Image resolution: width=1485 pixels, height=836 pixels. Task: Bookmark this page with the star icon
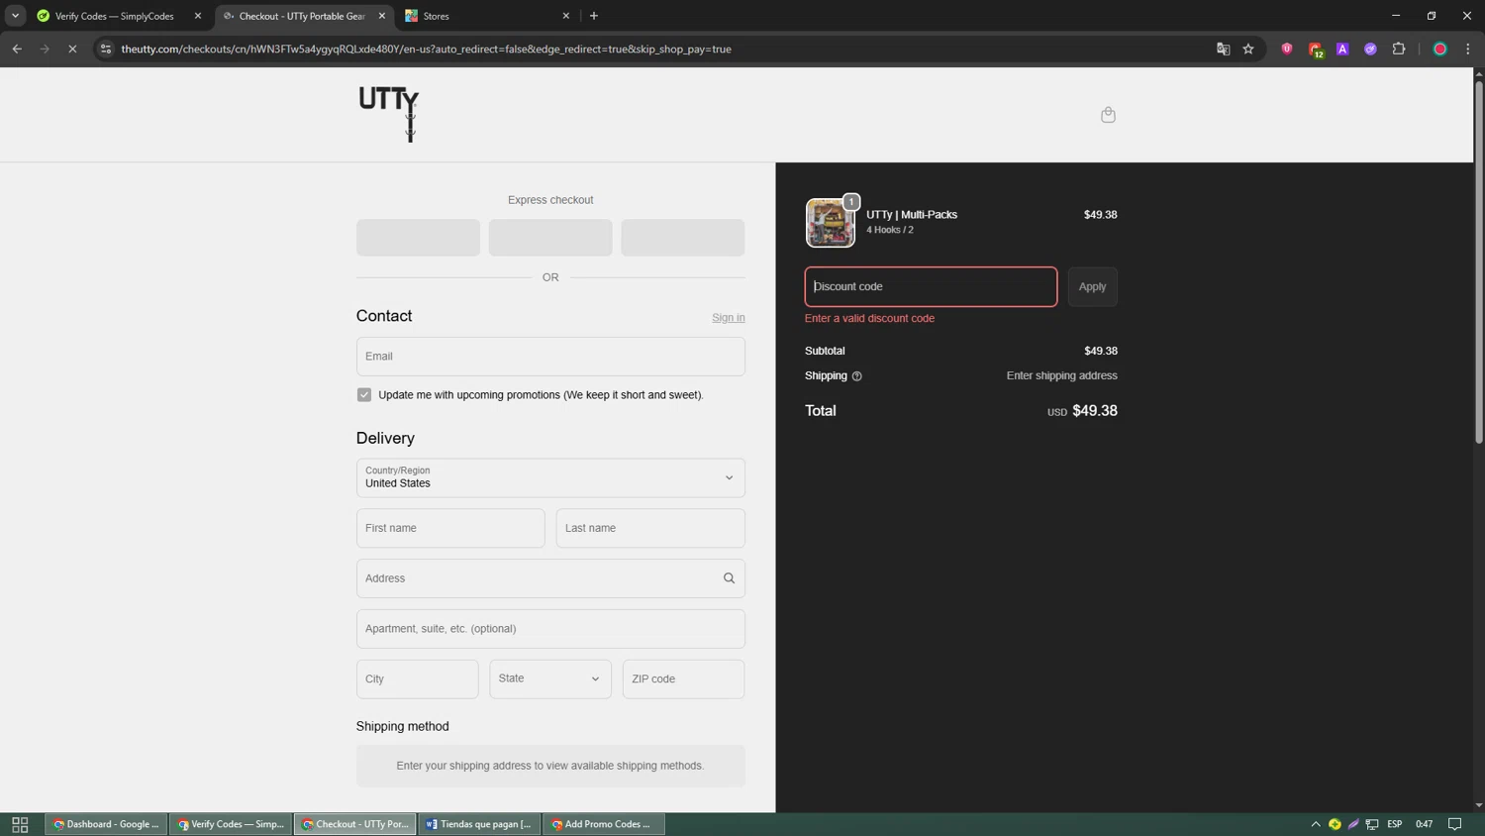point(1248,49)
